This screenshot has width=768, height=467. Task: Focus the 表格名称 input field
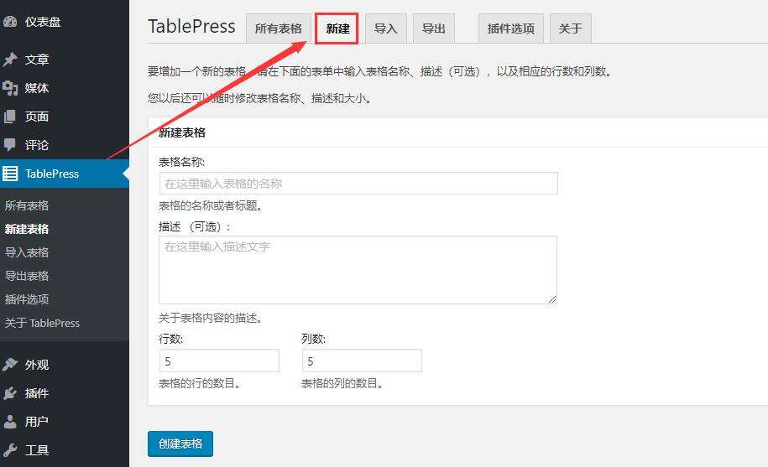pos(358,184)
